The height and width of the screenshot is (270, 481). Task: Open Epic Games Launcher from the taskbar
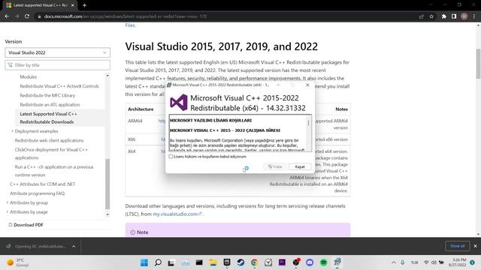pyautogui.click(x=227, y=262)
